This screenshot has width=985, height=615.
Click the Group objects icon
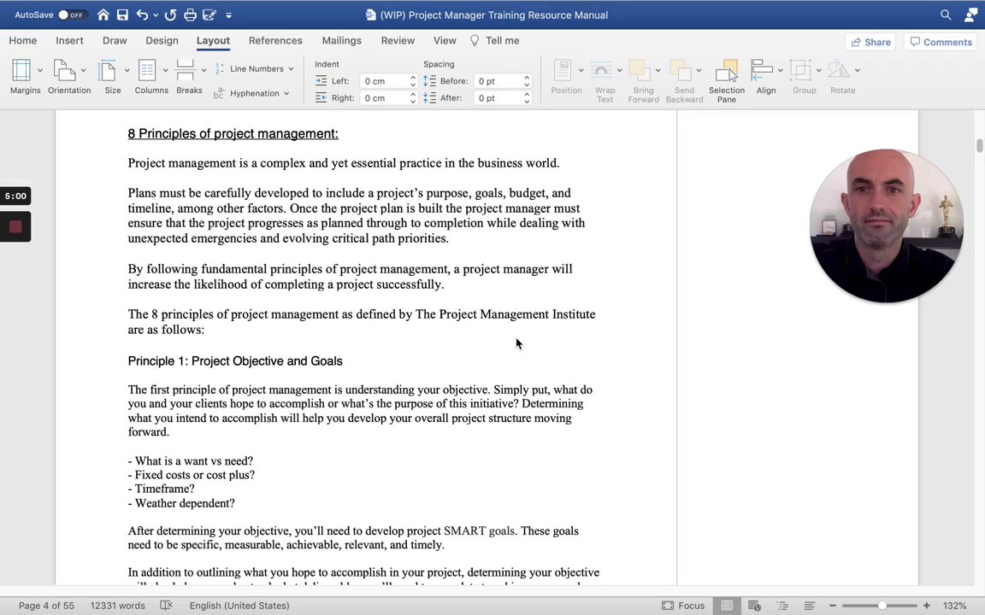click(800, 70)
